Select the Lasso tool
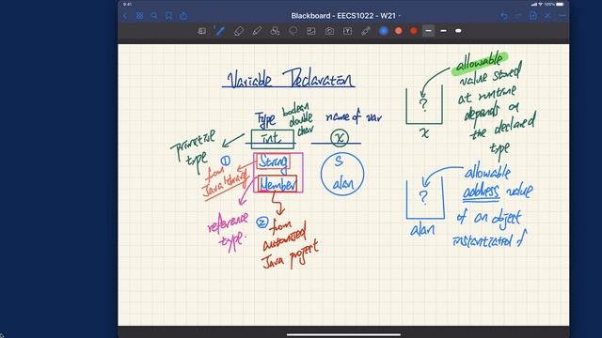Screen dimensions: 602x338 293,31
